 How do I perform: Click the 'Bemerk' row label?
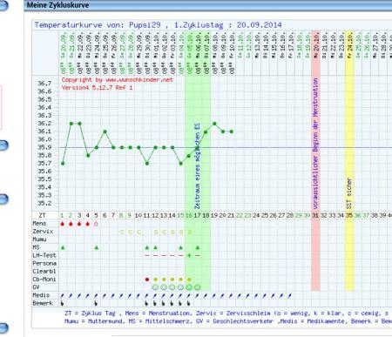(43, 303)
